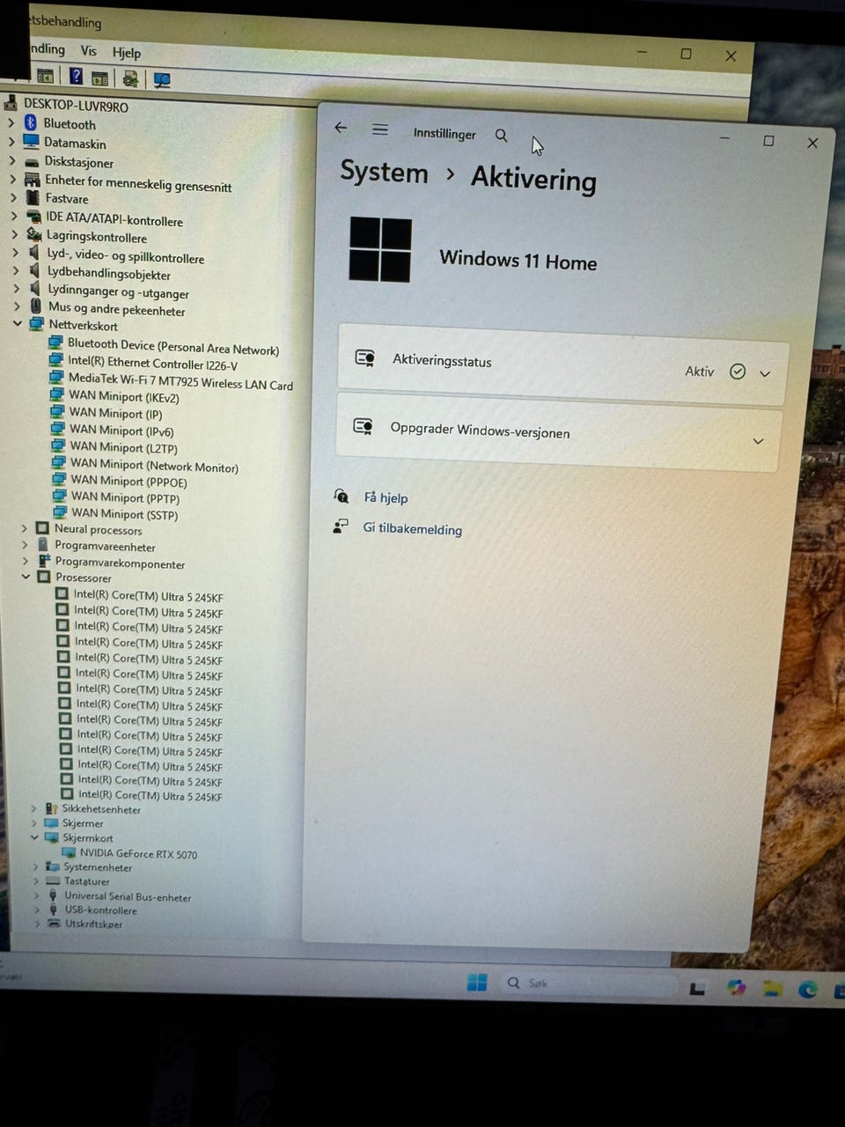The image size is (845, 1127).
Task: Click the Intel Ethernet Controller I226-V adapter icon
Action: (x=56, y=361)
